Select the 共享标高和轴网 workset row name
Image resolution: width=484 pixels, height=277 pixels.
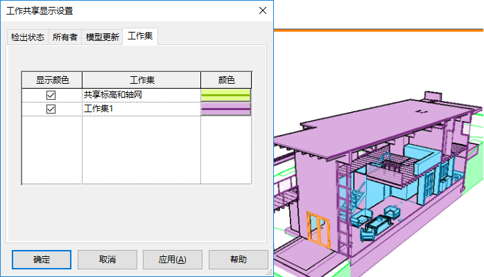coord(113,95)
